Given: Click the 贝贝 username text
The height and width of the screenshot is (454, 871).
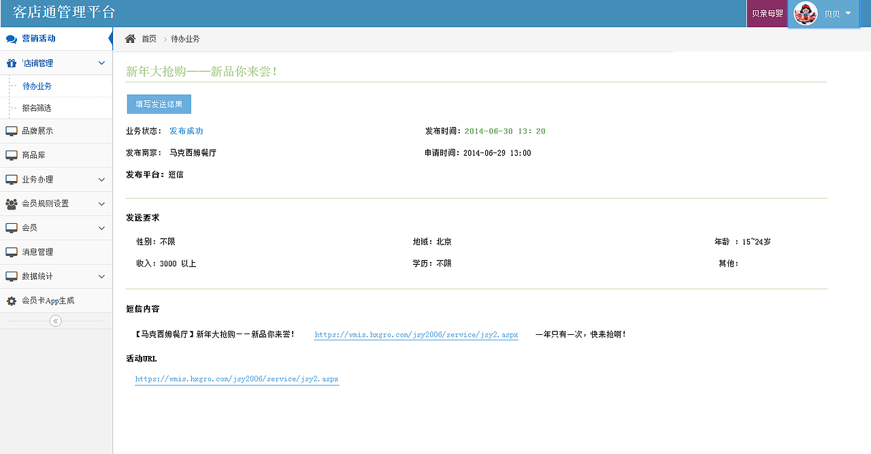Looking at the screenshot, I should coord(832,14).
